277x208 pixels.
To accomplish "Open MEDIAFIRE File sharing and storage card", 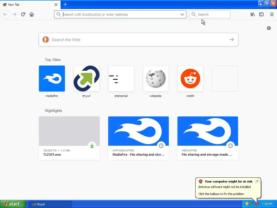I will 207,138.
